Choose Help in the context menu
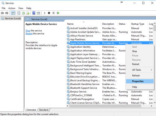Image resolution: width=156 pixels, height=116 pixels. pyautogui.click(x=140, y=87)
